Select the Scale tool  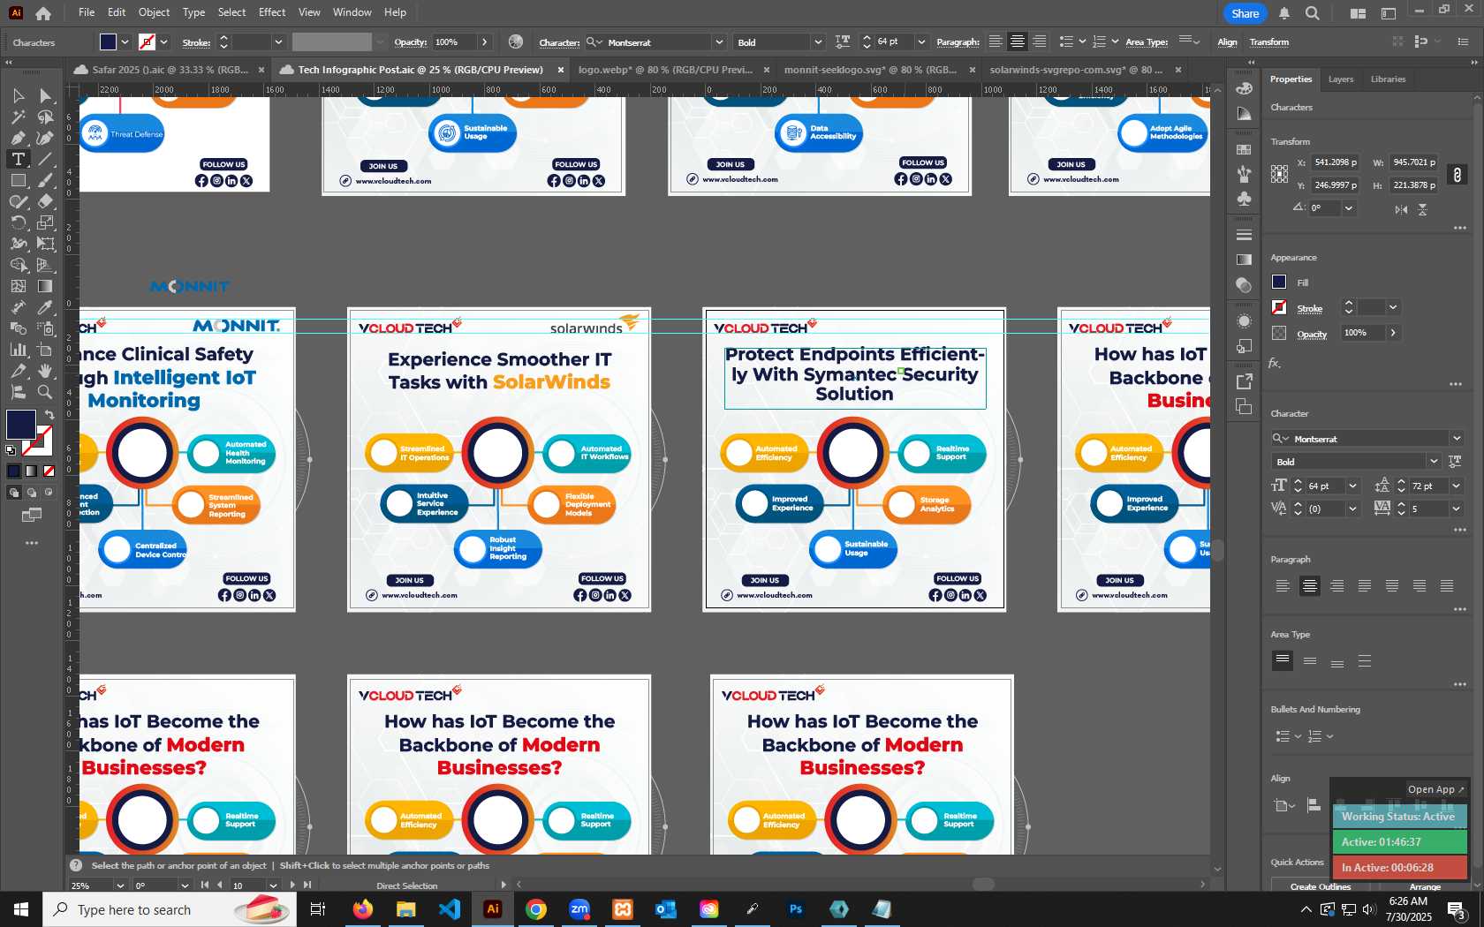tap(45, 222)
